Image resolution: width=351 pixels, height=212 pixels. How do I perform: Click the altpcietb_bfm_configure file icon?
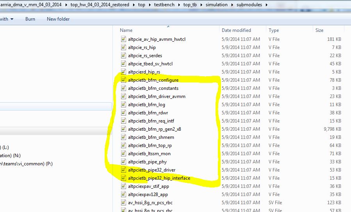point(123,80)
